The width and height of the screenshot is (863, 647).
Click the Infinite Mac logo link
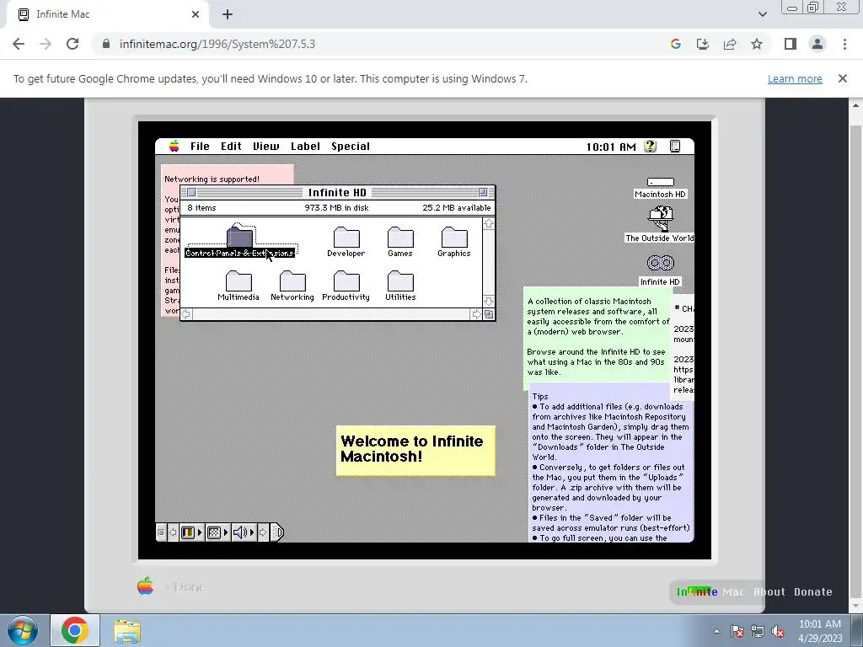click(710, 592)
